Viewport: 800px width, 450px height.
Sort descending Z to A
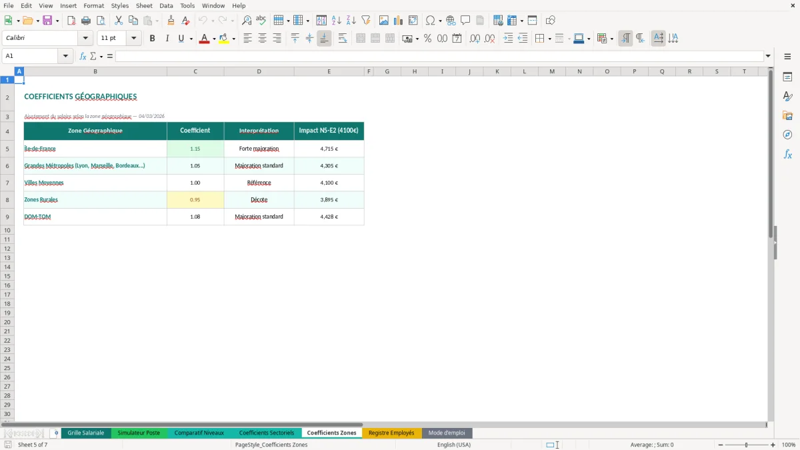[x=351, y=21]
